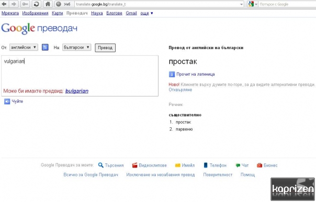Viewport: 316px width, 202px height.
Task: Open the Google search engine icon dropdown
Action: click(x=253, y=4)
